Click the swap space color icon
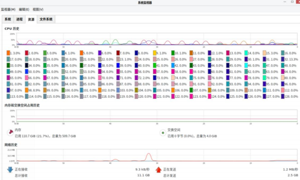This screenshot has width=300, height=180. pos(163,132)
